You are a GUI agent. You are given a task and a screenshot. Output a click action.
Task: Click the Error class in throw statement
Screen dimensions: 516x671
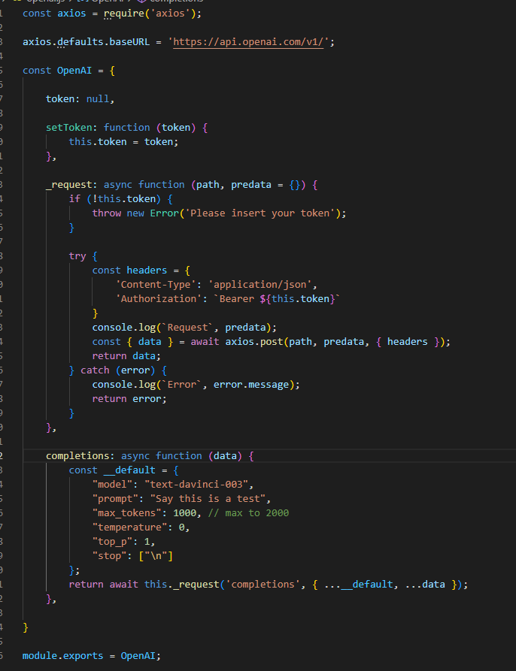[x=164, y=213]
